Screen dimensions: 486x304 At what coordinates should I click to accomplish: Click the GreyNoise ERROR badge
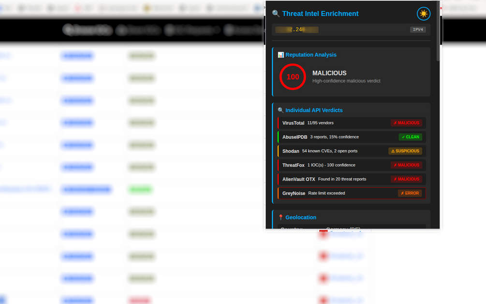[x=410, y=193]
